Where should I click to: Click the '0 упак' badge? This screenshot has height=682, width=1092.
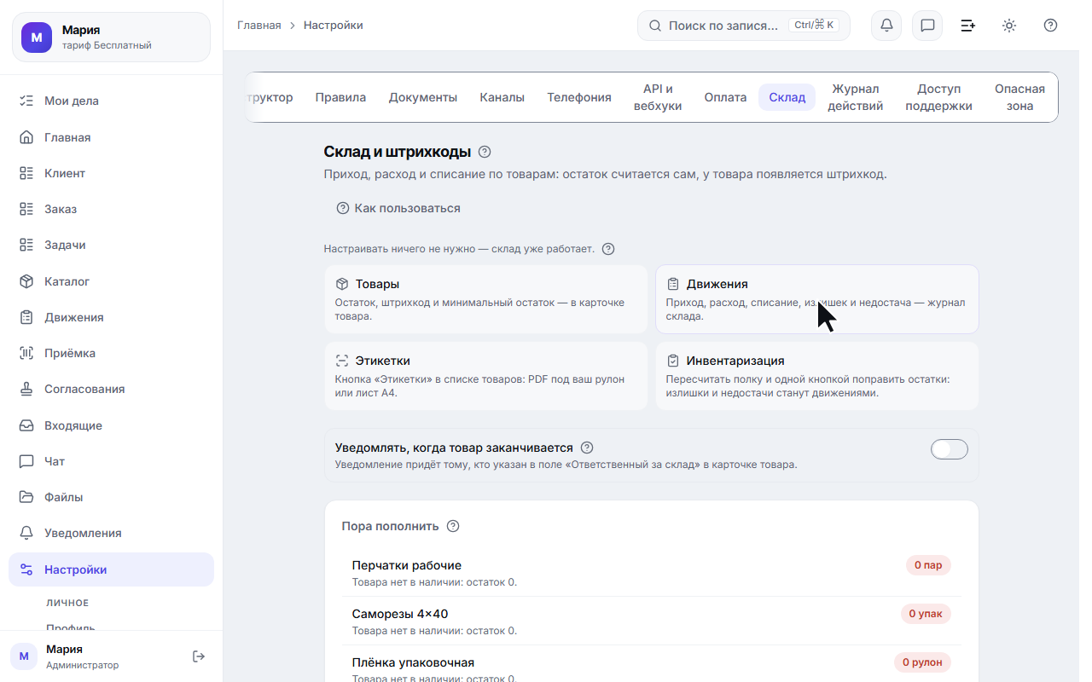926,613
